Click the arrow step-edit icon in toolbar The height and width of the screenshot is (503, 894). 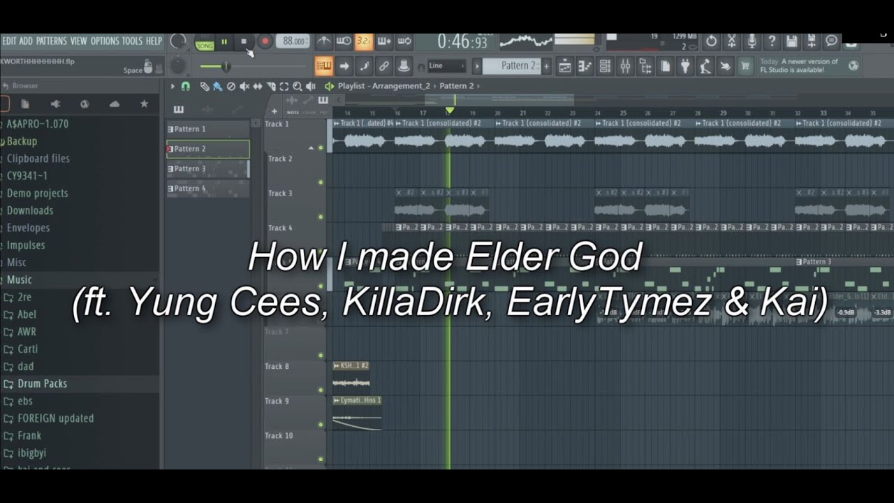(x=344, y=66)
